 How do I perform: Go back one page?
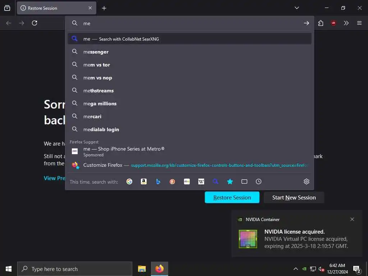9,23
